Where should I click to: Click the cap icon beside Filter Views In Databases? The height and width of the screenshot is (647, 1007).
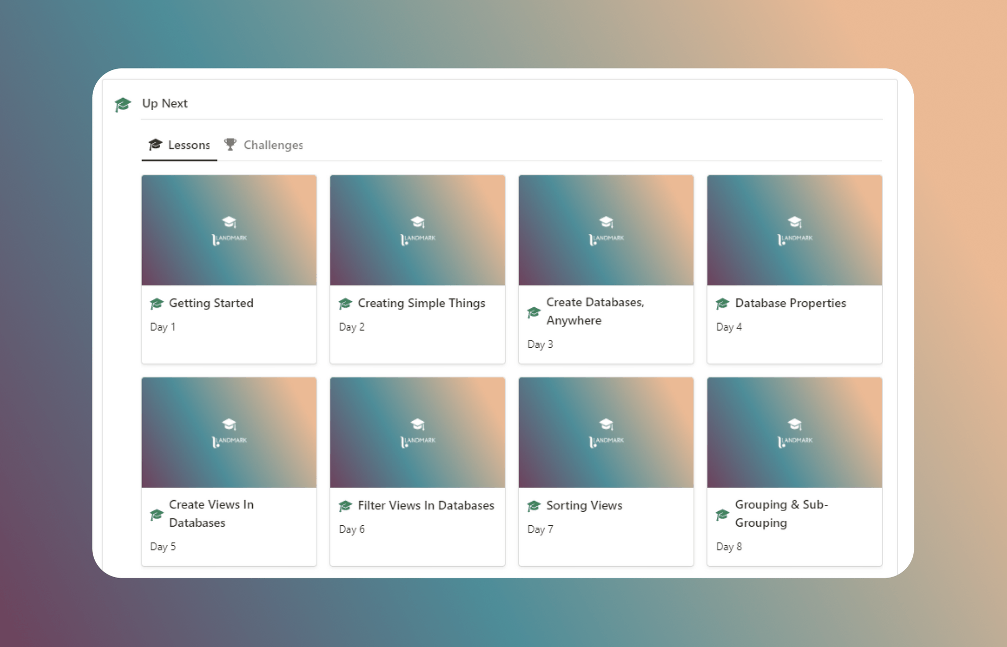(x=345, y=505)
